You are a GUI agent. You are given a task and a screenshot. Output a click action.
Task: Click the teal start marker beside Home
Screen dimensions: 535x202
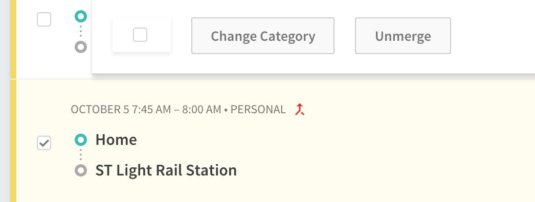[x=81, y=139]
